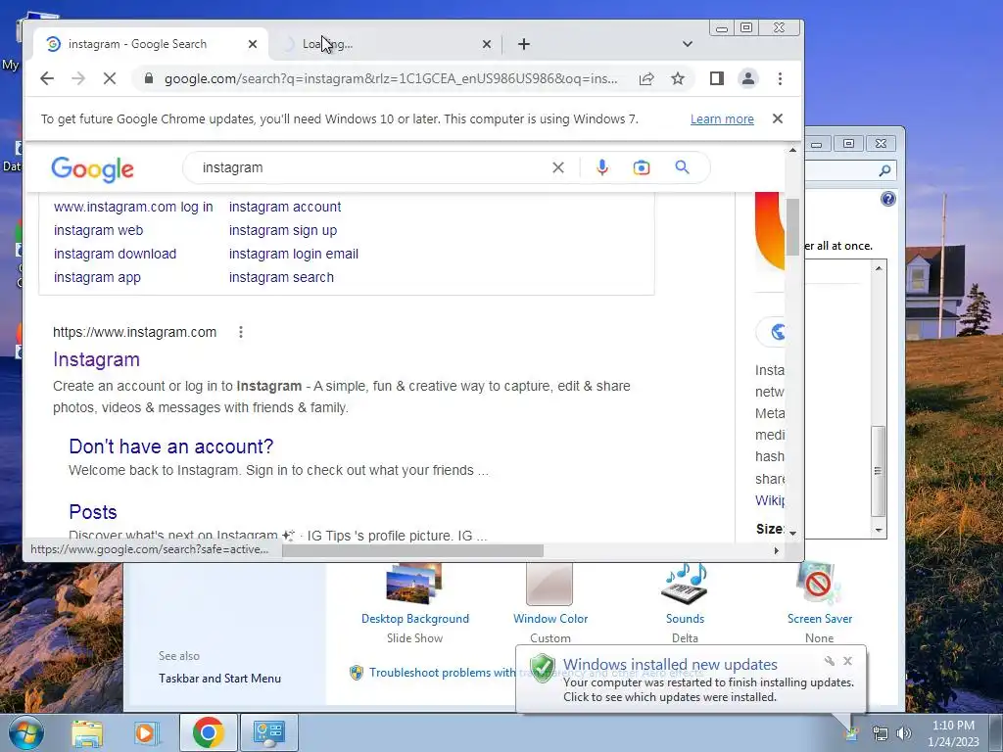Open related search instagram search
The width and height of the screenshot is (1003, 752).
(281, 277)
